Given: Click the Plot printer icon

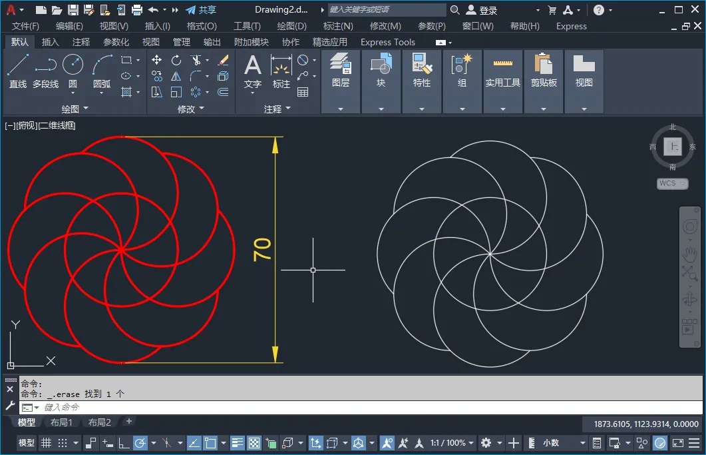Looking at the screenshot, I should click(137, 10).
